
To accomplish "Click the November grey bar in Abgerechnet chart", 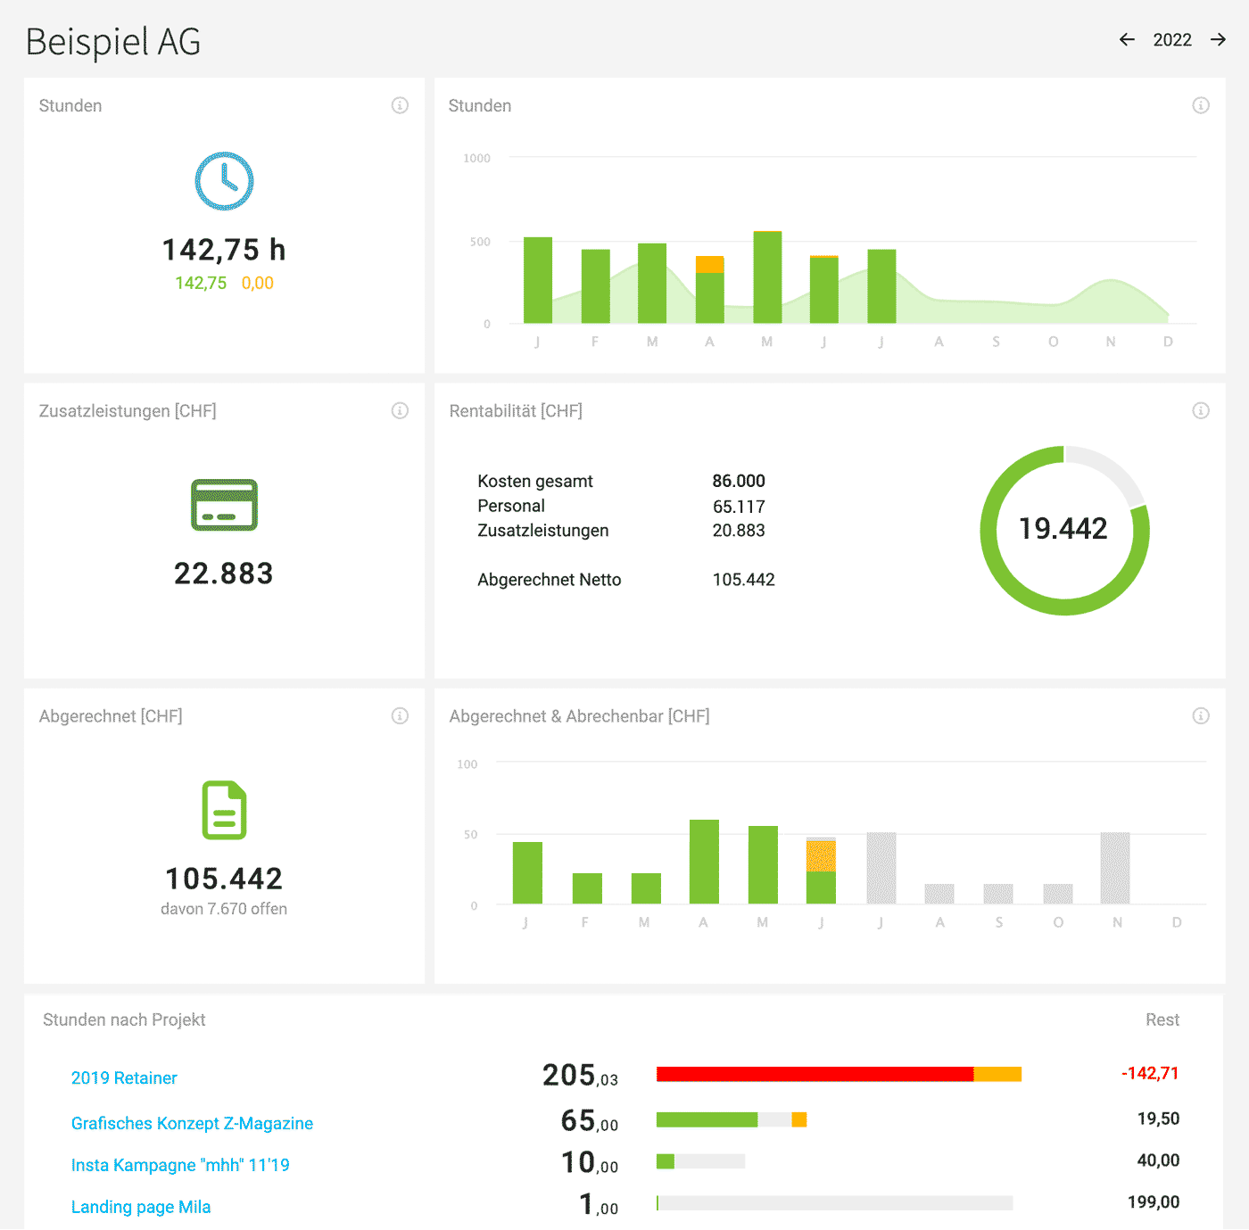I will [x=1115, y=868].
